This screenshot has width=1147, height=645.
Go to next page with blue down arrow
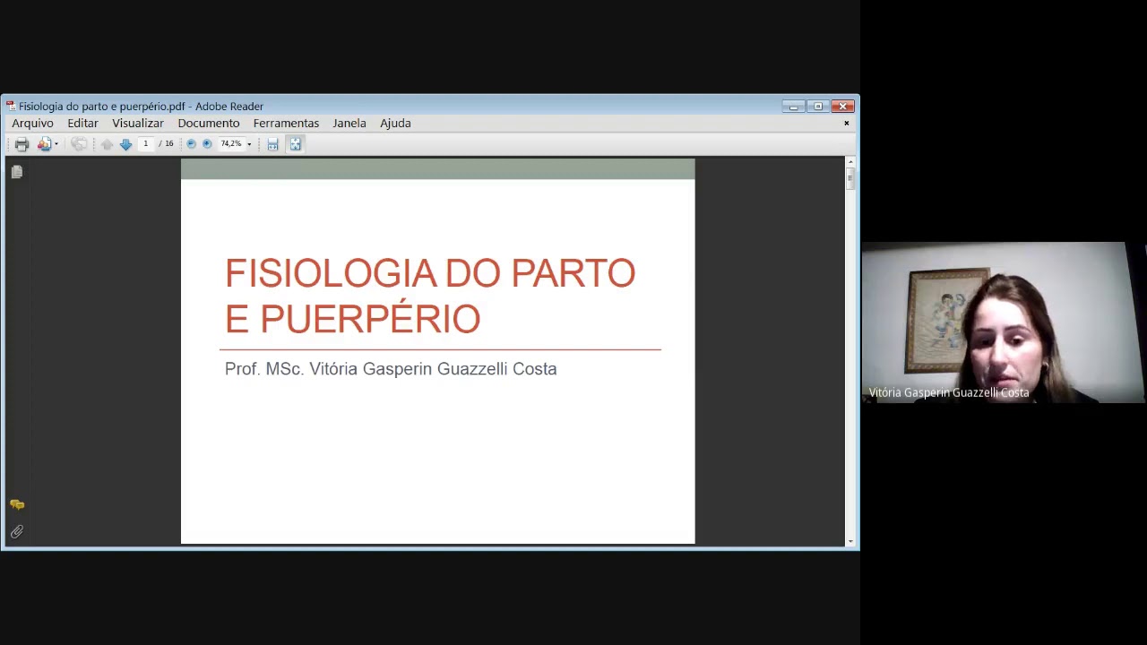[x=125, y=144]
